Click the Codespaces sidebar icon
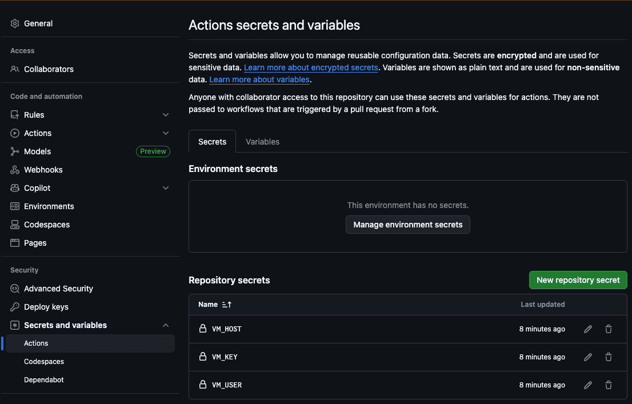Viewport: 632px width, 404px height. [14, 225]
